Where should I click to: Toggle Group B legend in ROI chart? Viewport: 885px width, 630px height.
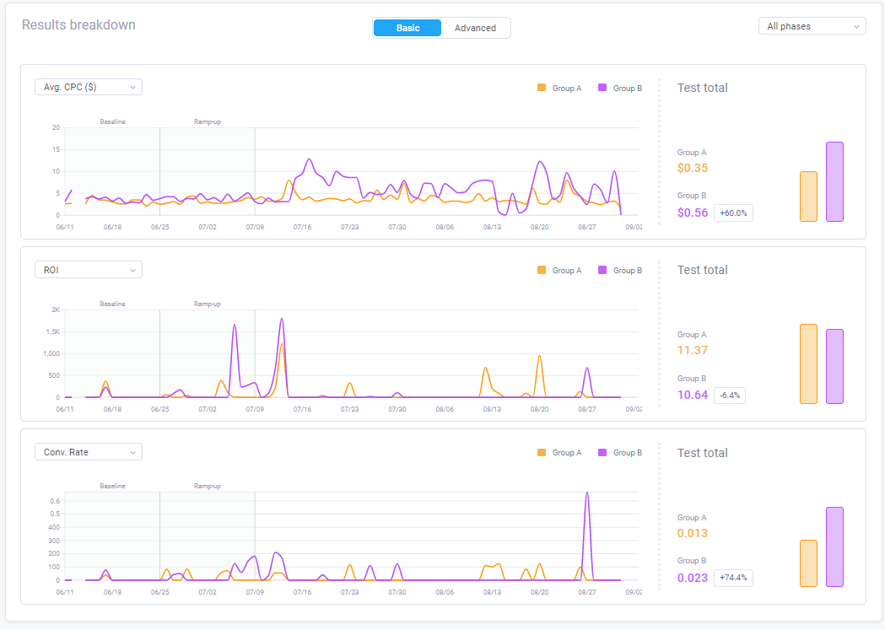pos(620,270)
